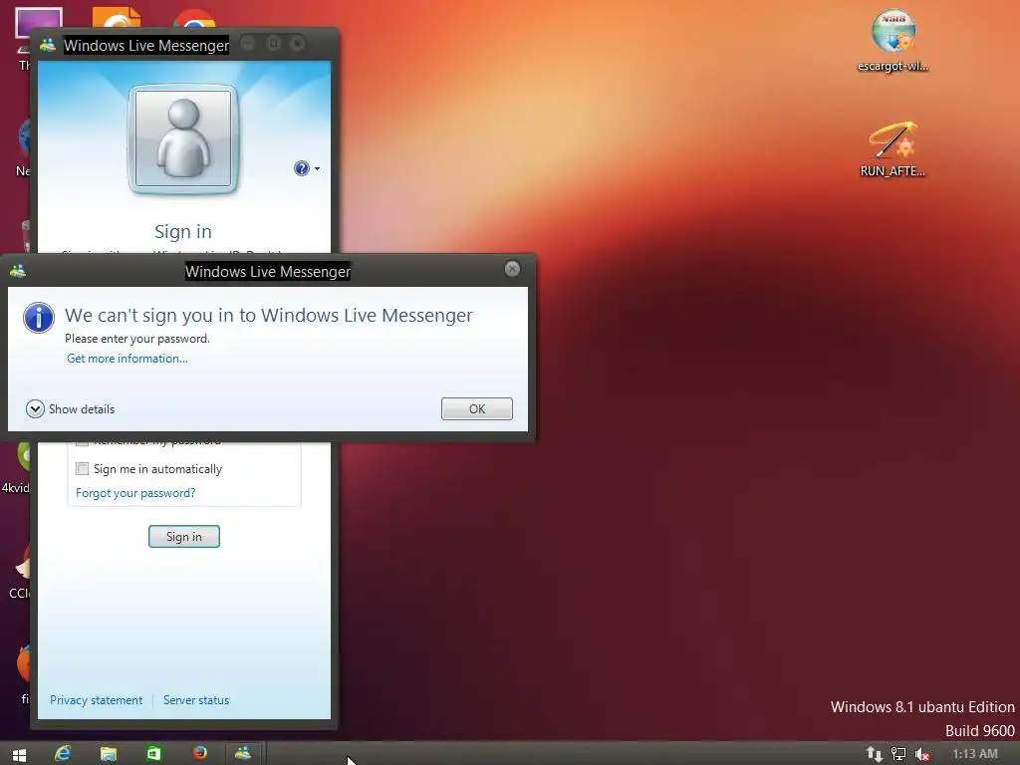Select the Windows Live Messenger taskbar button
Image resolution: width=1020 pixels, height=765 pixels.
click(x=243, y=753)
